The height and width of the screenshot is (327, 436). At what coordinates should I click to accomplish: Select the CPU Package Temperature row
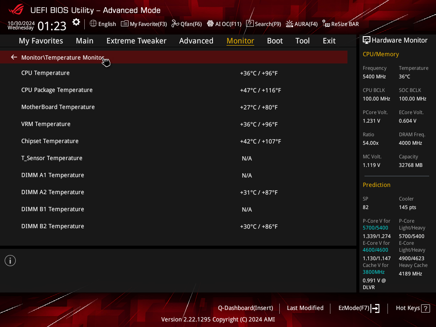174,90
